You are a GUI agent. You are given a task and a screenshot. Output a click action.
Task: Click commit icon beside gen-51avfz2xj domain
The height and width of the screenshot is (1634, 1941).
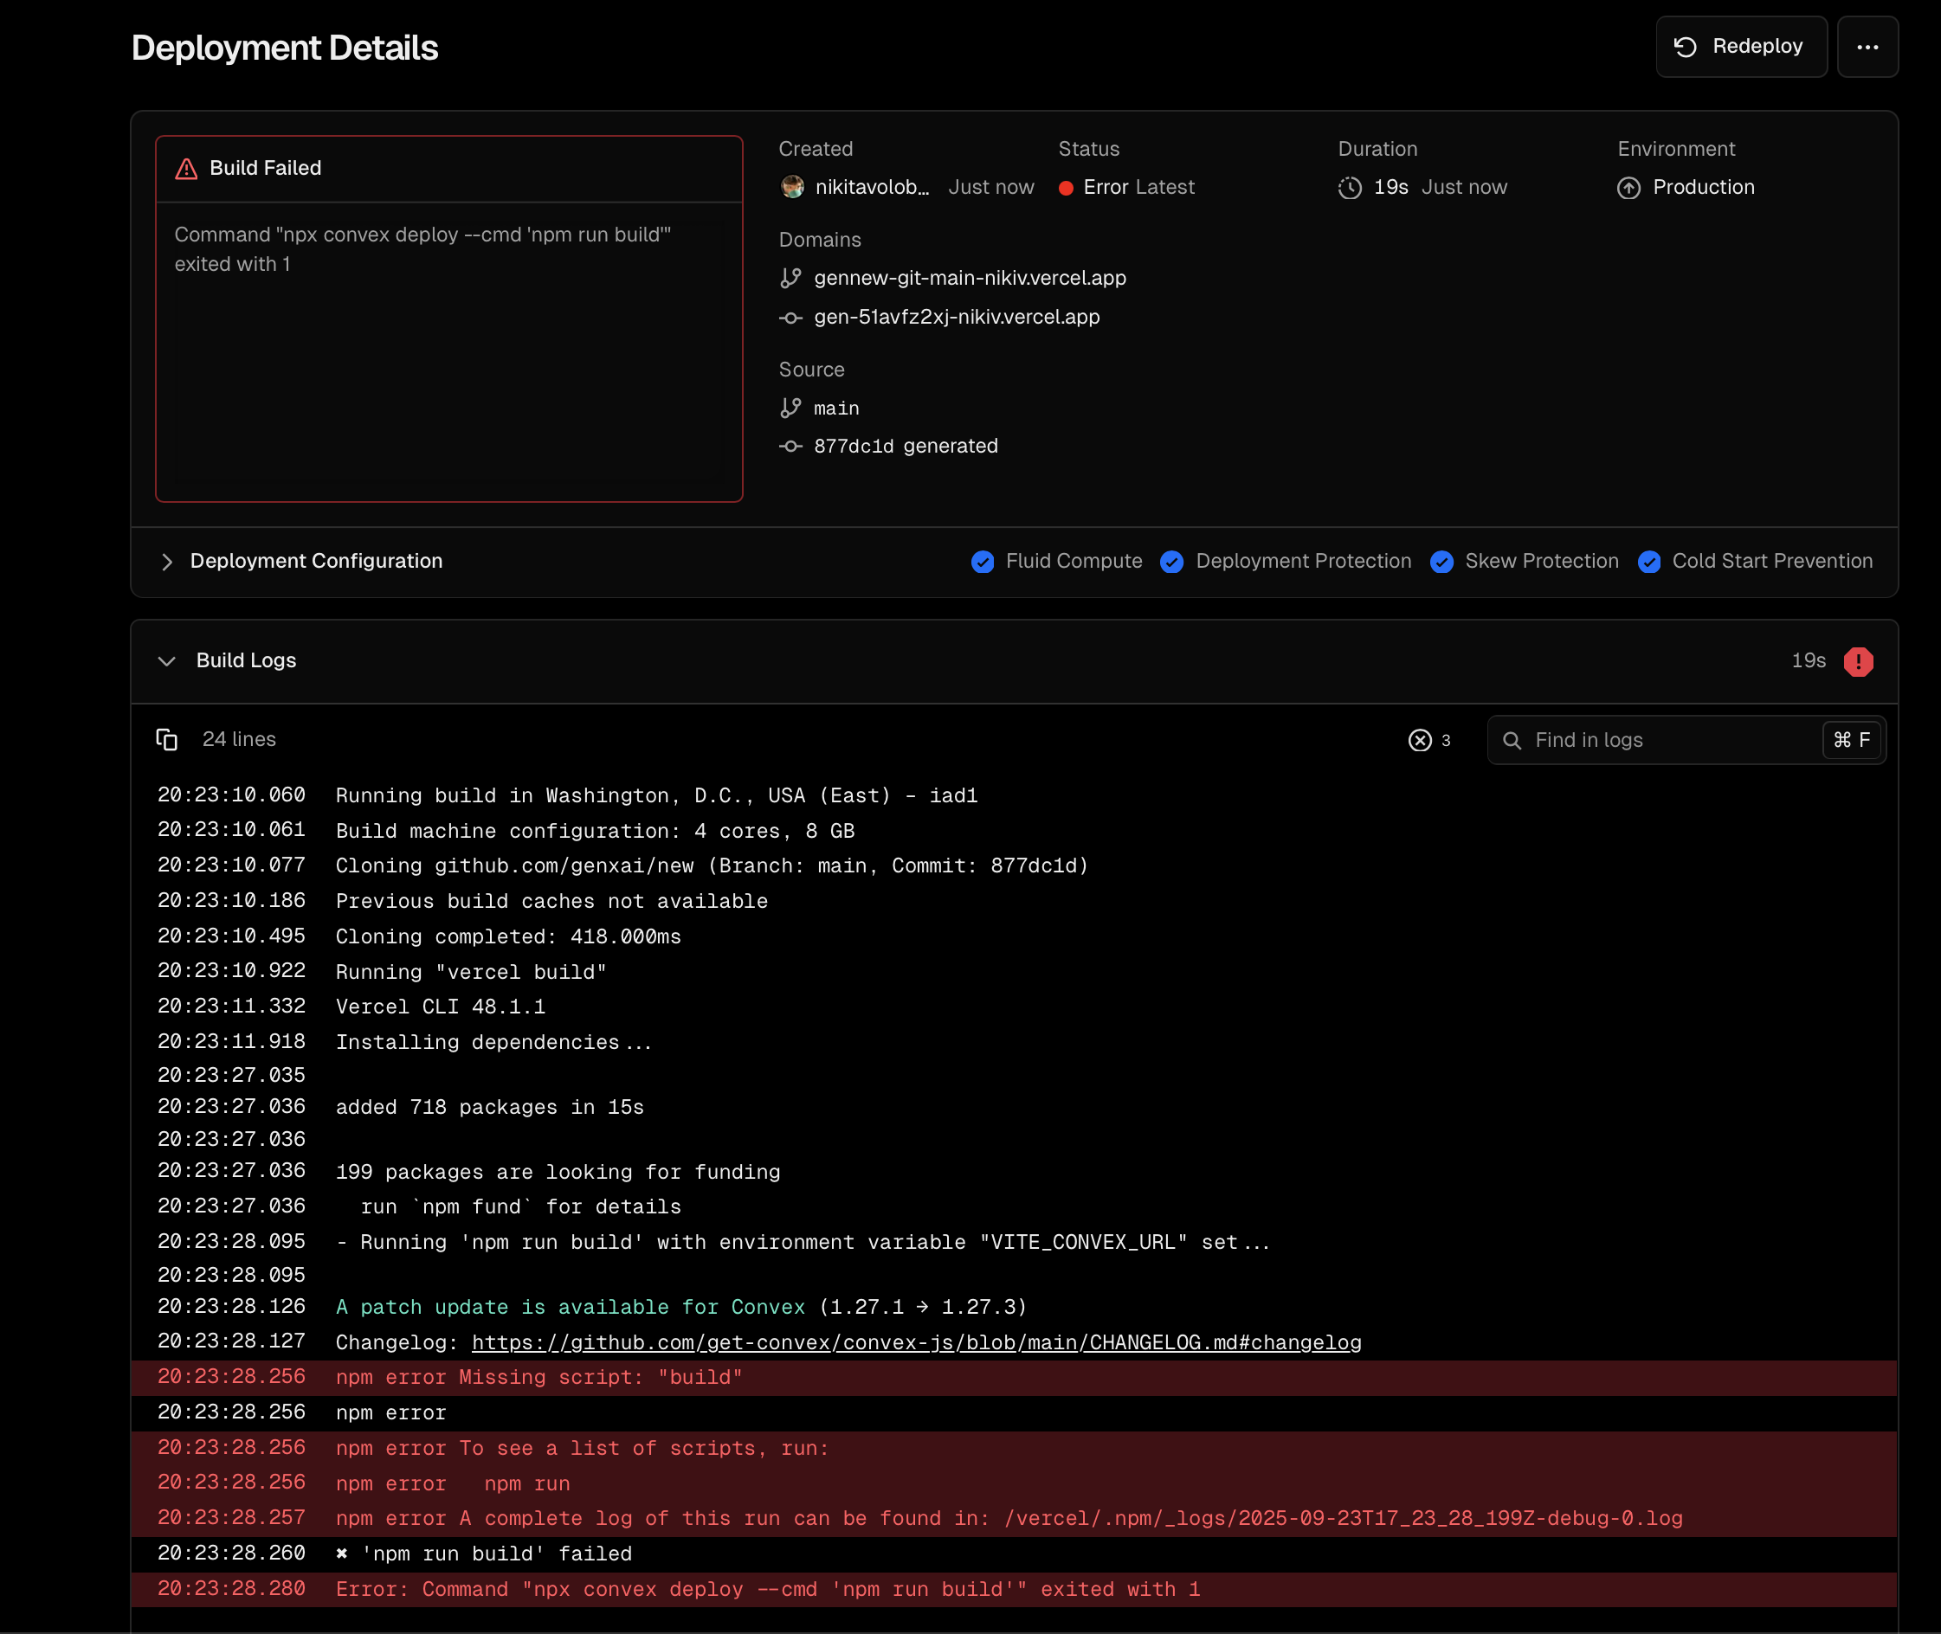pyautogui.click(x=790, y=318)
